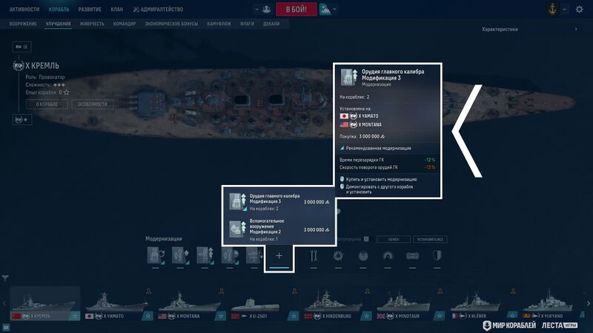The width and height of the screenshot is (593, 333).
Task: Select Вспомогательное вооружение Модификация 2 from list
Action: click(279, 229)
